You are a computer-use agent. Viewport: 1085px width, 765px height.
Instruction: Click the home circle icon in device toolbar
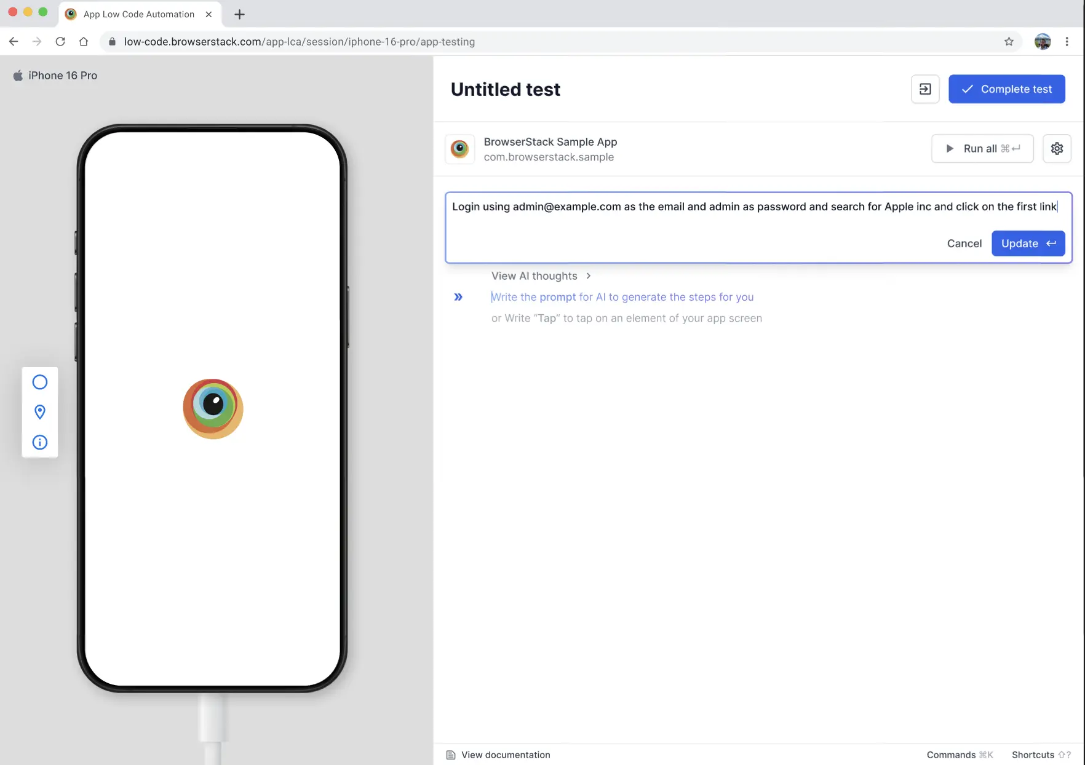point(40,382)
